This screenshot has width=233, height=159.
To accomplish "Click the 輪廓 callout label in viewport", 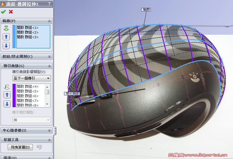I will tap(146, 10).
